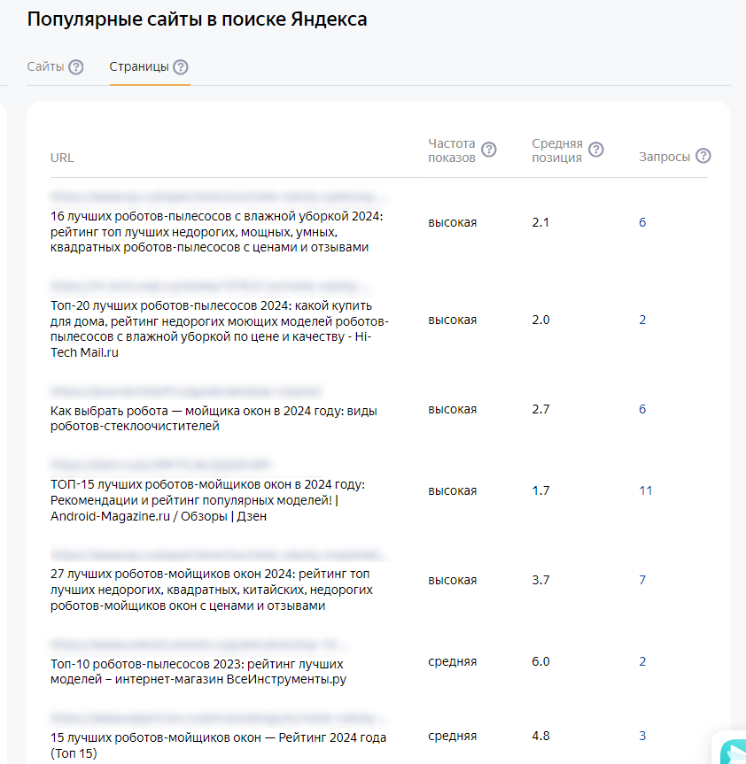Click the teal chat widget icon
Screen dimensions: 746x764
tap(732, 749)
